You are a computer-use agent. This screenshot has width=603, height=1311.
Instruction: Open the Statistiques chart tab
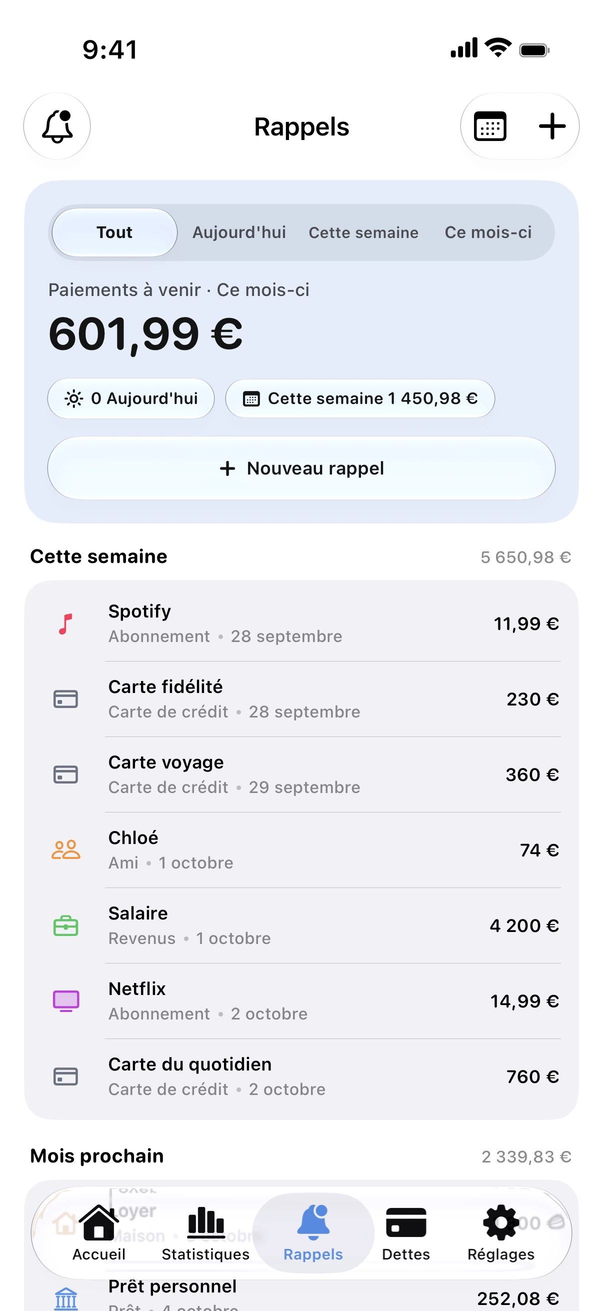(205, 1233)
